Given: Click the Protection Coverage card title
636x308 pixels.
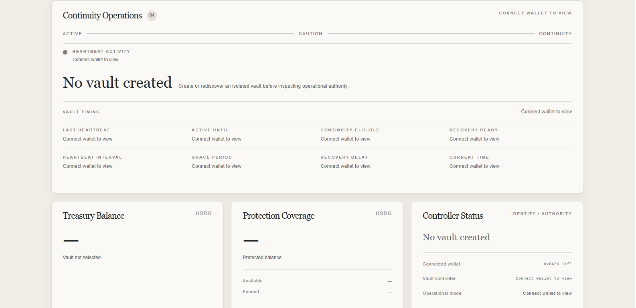Looking at the screenshot, I should click(x=279, y=216).
